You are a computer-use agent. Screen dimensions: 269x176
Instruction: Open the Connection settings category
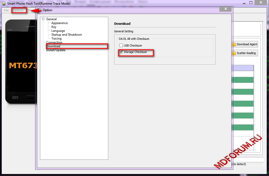click(54, 42)
